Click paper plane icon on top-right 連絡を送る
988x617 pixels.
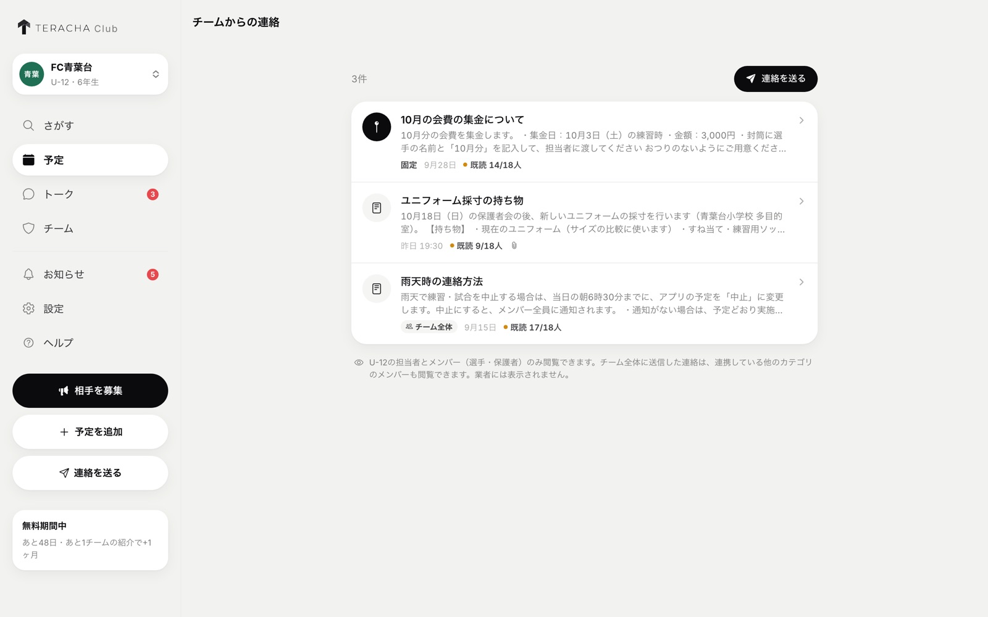(751, 78)
